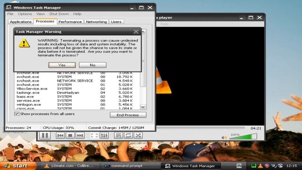The height and width of the screenshot is (170, 302).
Task: Confirm Yes in Task Manager Warning
Action: click(x=62, y=65)
